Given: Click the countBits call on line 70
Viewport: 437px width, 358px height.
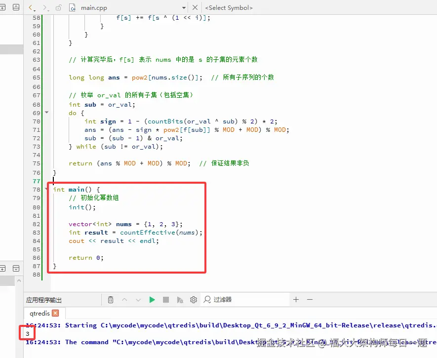Looking at the screenshot, I should [x=165, y=121].
